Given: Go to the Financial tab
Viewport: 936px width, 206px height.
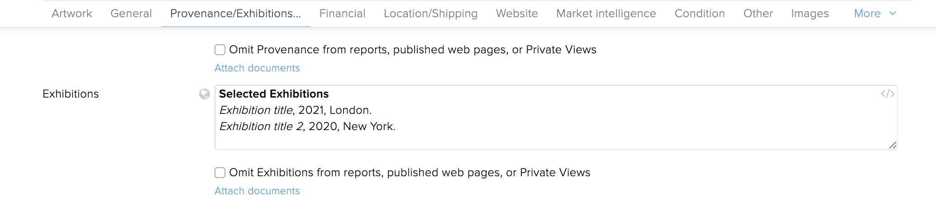Looking at the screenshot, I should tap(343, 14).
